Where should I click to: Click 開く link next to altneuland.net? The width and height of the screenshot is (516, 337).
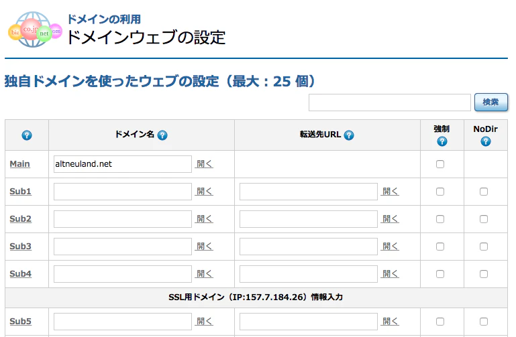coord(205,163)
